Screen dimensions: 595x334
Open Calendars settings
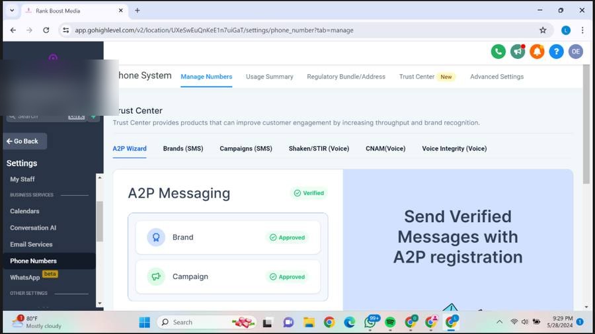click(x=24, y=211)
